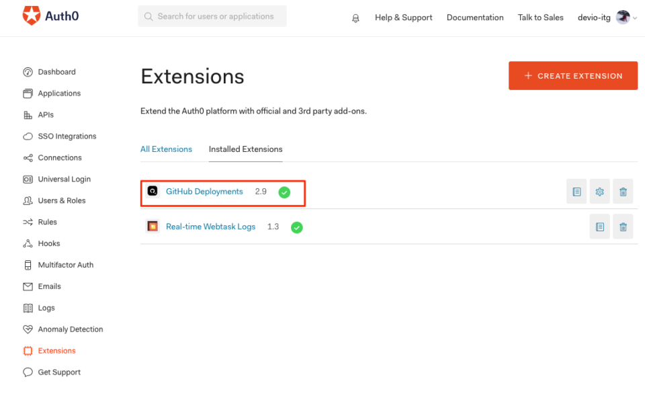Navigate to Anomaly Detection
The image size is (645, 398).
coord(69,329)
